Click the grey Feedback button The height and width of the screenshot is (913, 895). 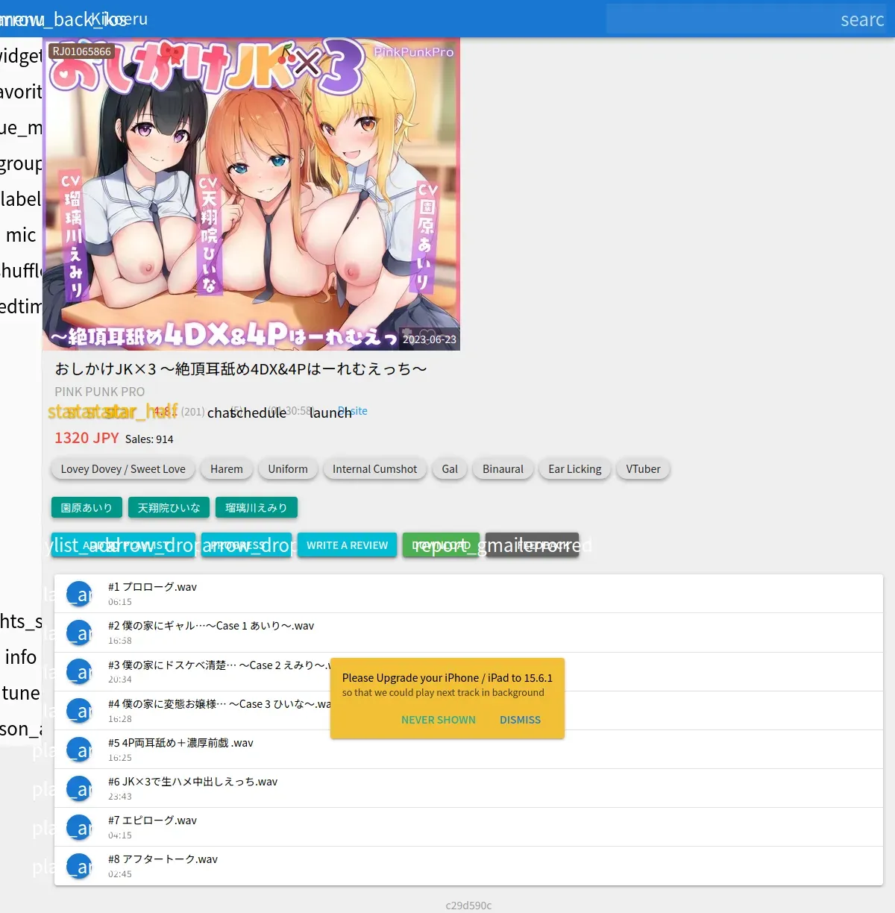click(532, 545)
